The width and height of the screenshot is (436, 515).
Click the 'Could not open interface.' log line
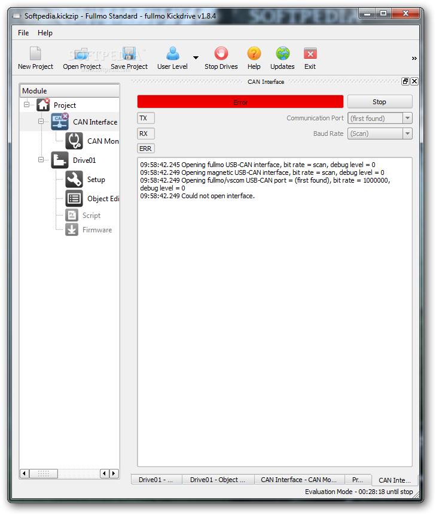[x=197, y=196]
